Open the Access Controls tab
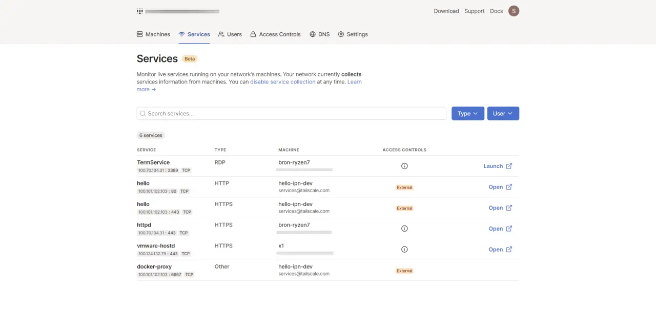Screen dimensions: 656x331 pos(275,34)
